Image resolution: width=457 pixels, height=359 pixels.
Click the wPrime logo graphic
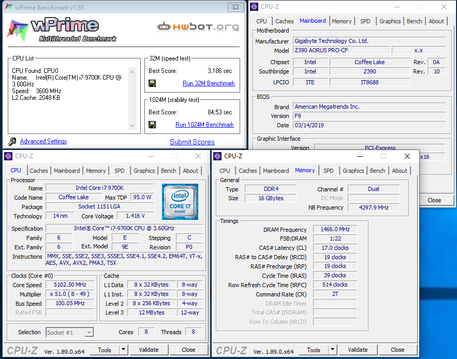point(62,29)
